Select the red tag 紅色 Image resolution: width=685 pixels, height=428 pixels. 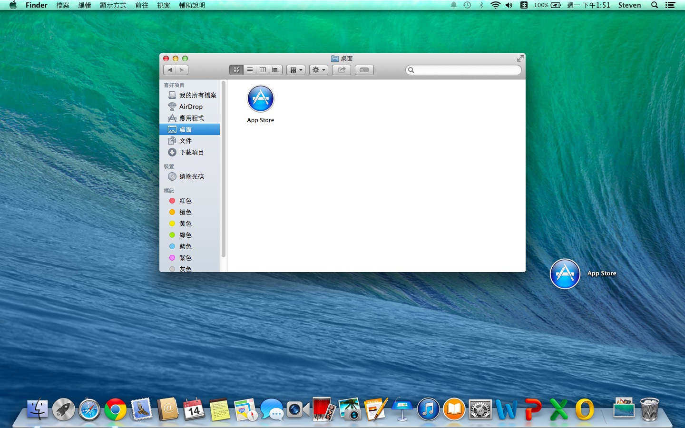[190, 201]
